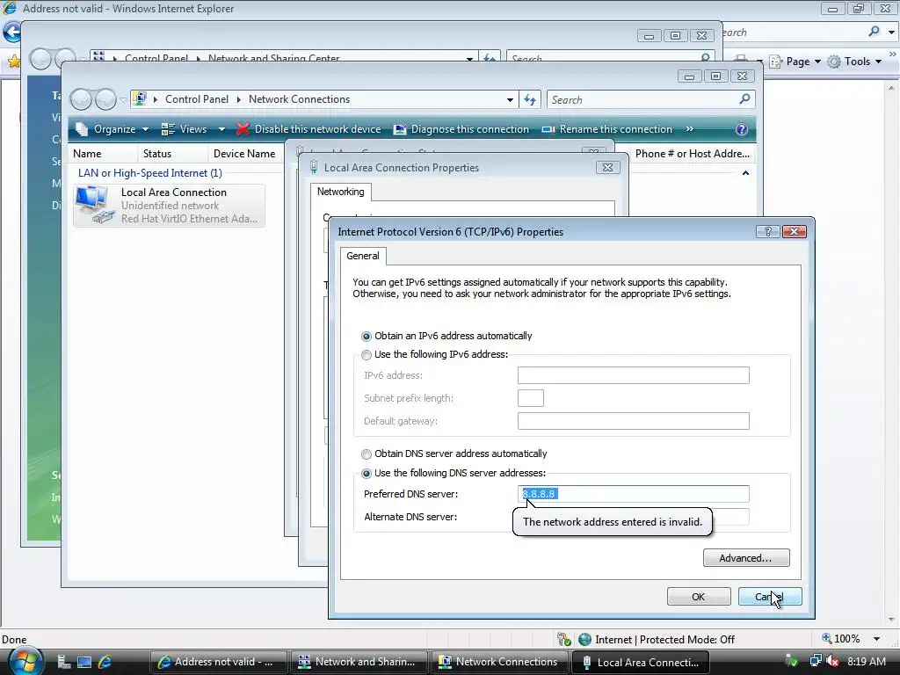Click the 100% zoom indicator
This screenshot has width=900, height=675.
pos(841,639)
